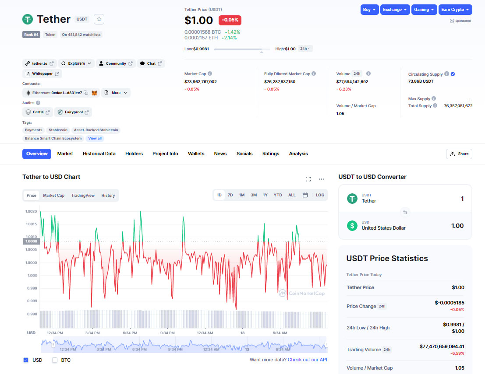Show Fully Diluted Market Cap info icon

pos(314,74)
